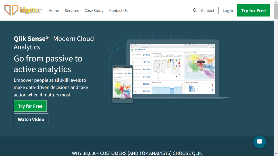Click the search magnifier icon

pyautogui.click(x=195, y=11)
